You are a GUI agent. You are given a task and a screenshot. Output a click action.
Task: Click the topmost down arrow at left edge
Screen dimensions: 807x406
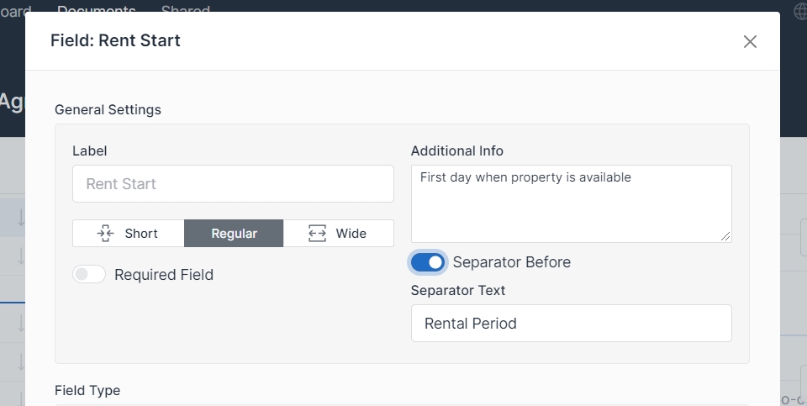(20, 219)
